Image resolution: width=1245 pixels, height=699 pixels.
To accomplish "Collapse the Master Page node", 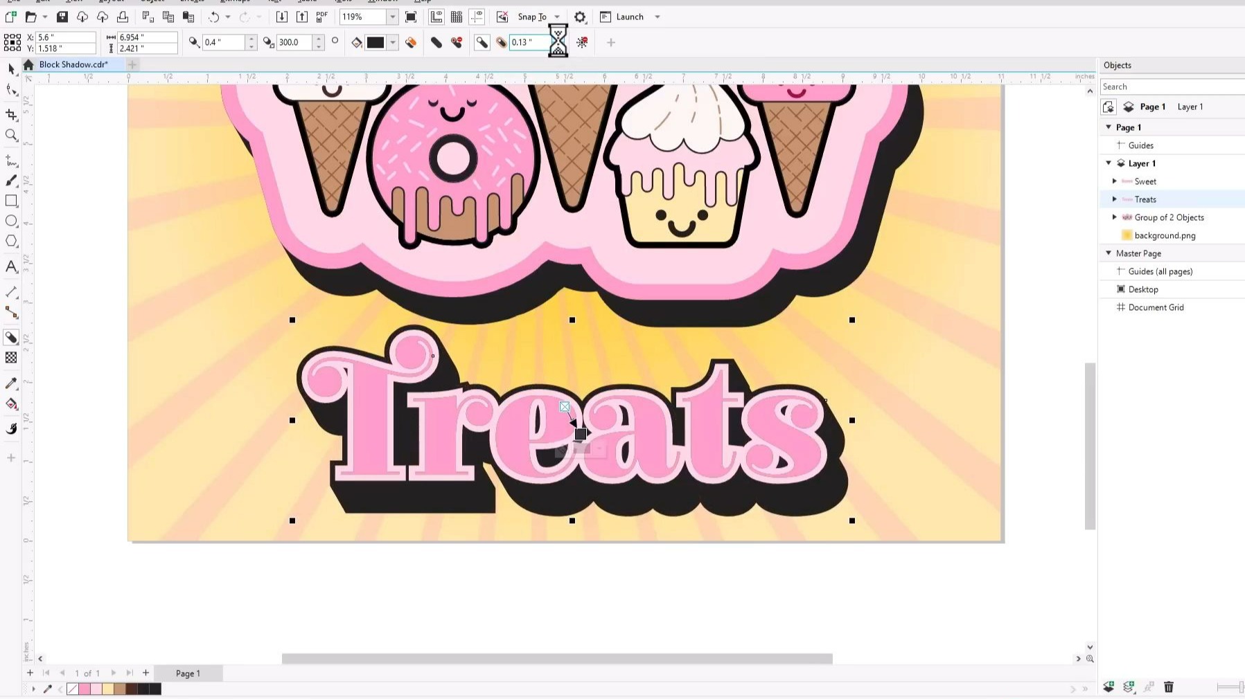I will click(1109, 253).
